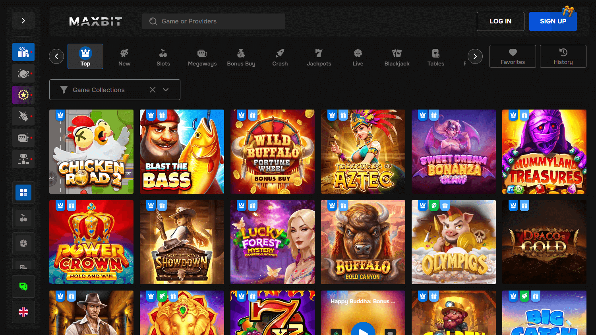Image resolution: width=596 pixels, height=335 pixels.
Task: Clear the Game Collections filter with the X
Action: tap(152, 90)
